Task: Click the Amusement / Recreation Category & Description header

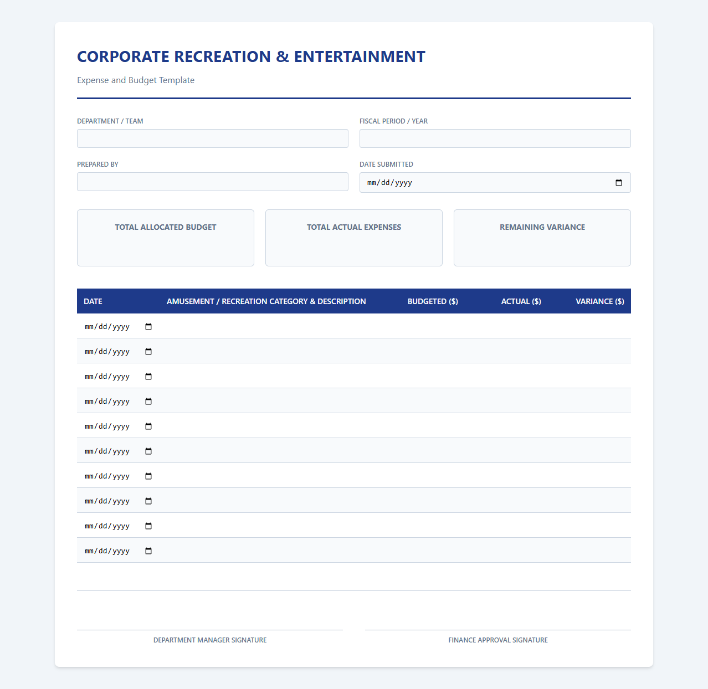Action: [266, 301]
